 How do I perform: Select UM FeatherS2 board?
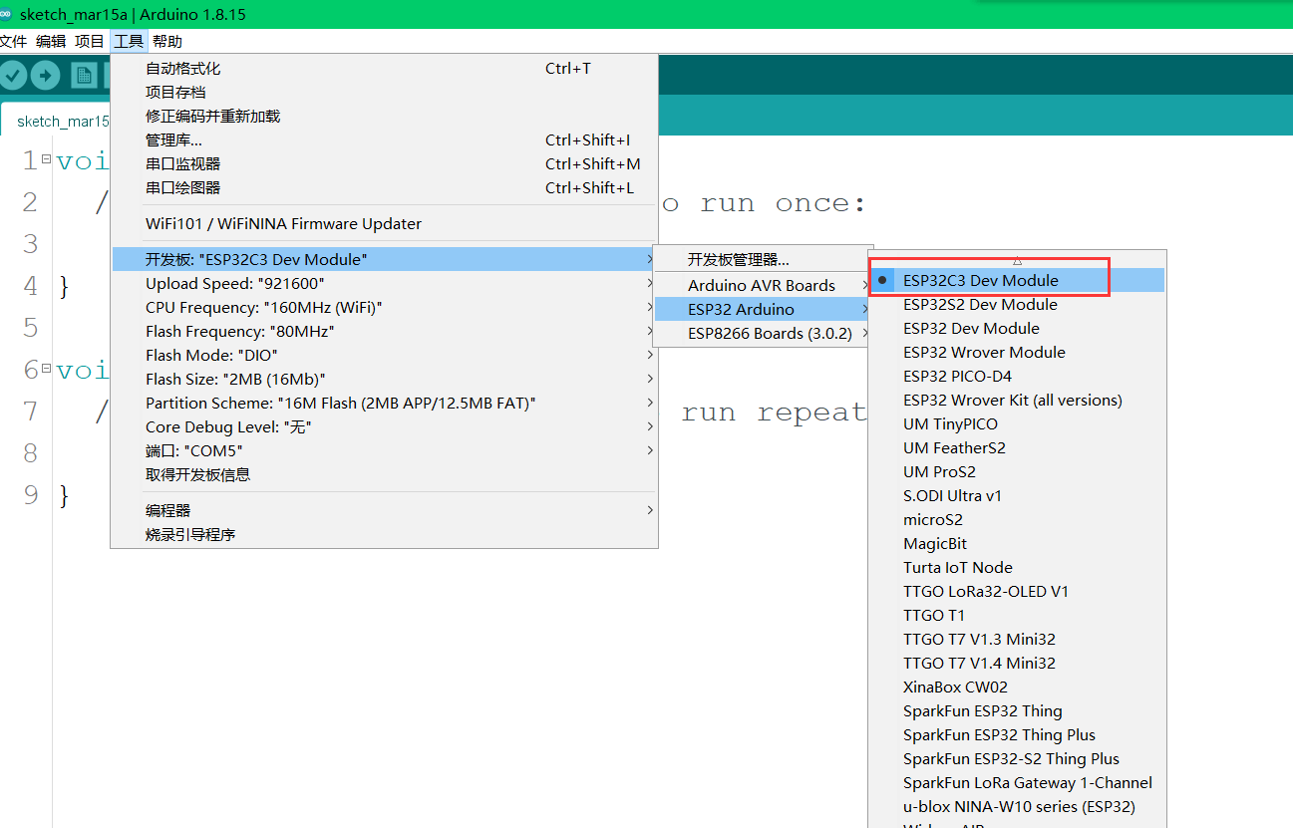(x=1017, y=448)
